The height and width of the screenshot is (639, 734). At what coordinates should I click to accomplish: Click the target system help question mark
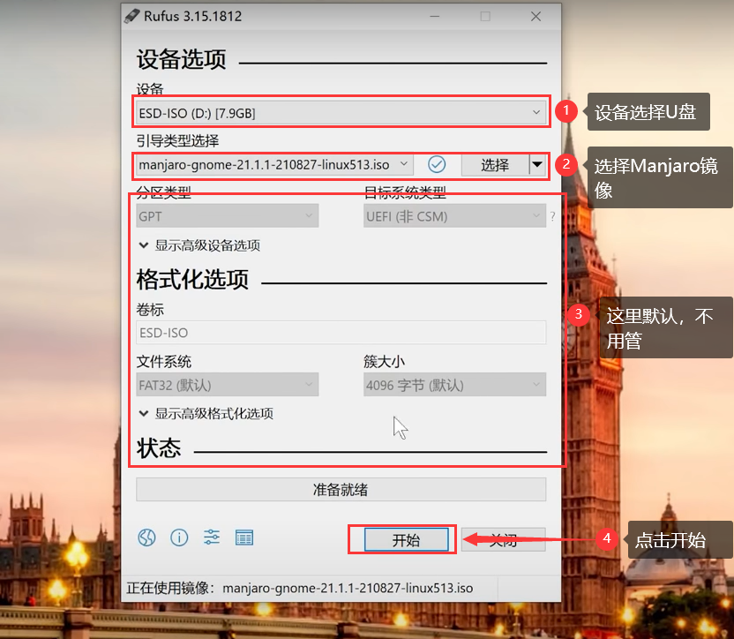tap(553, 216)
